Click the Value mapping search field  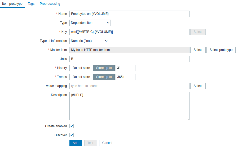[x=129, y=86]
